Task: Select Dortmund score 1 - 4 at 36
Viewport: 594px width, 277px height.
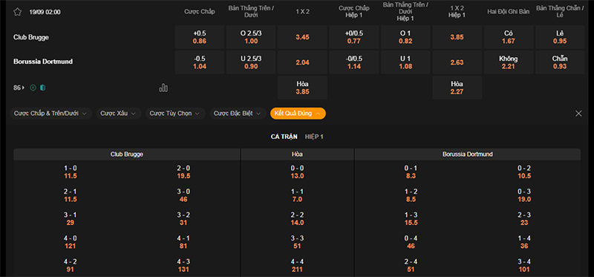Action: coord(524,242)
